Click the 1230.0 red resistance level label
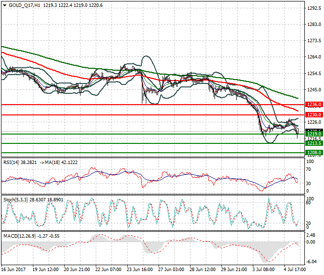This screenshot has height=275, width=324. point(314,115)
